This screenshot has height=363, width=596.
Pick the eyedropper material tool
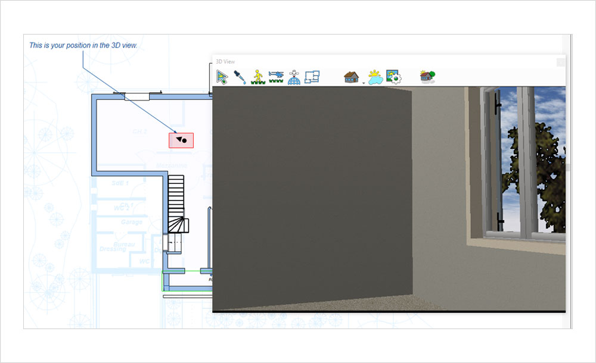[x=240, y=77]
